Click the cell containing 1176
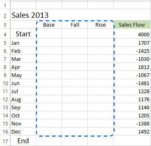 (x=132, y=99)
